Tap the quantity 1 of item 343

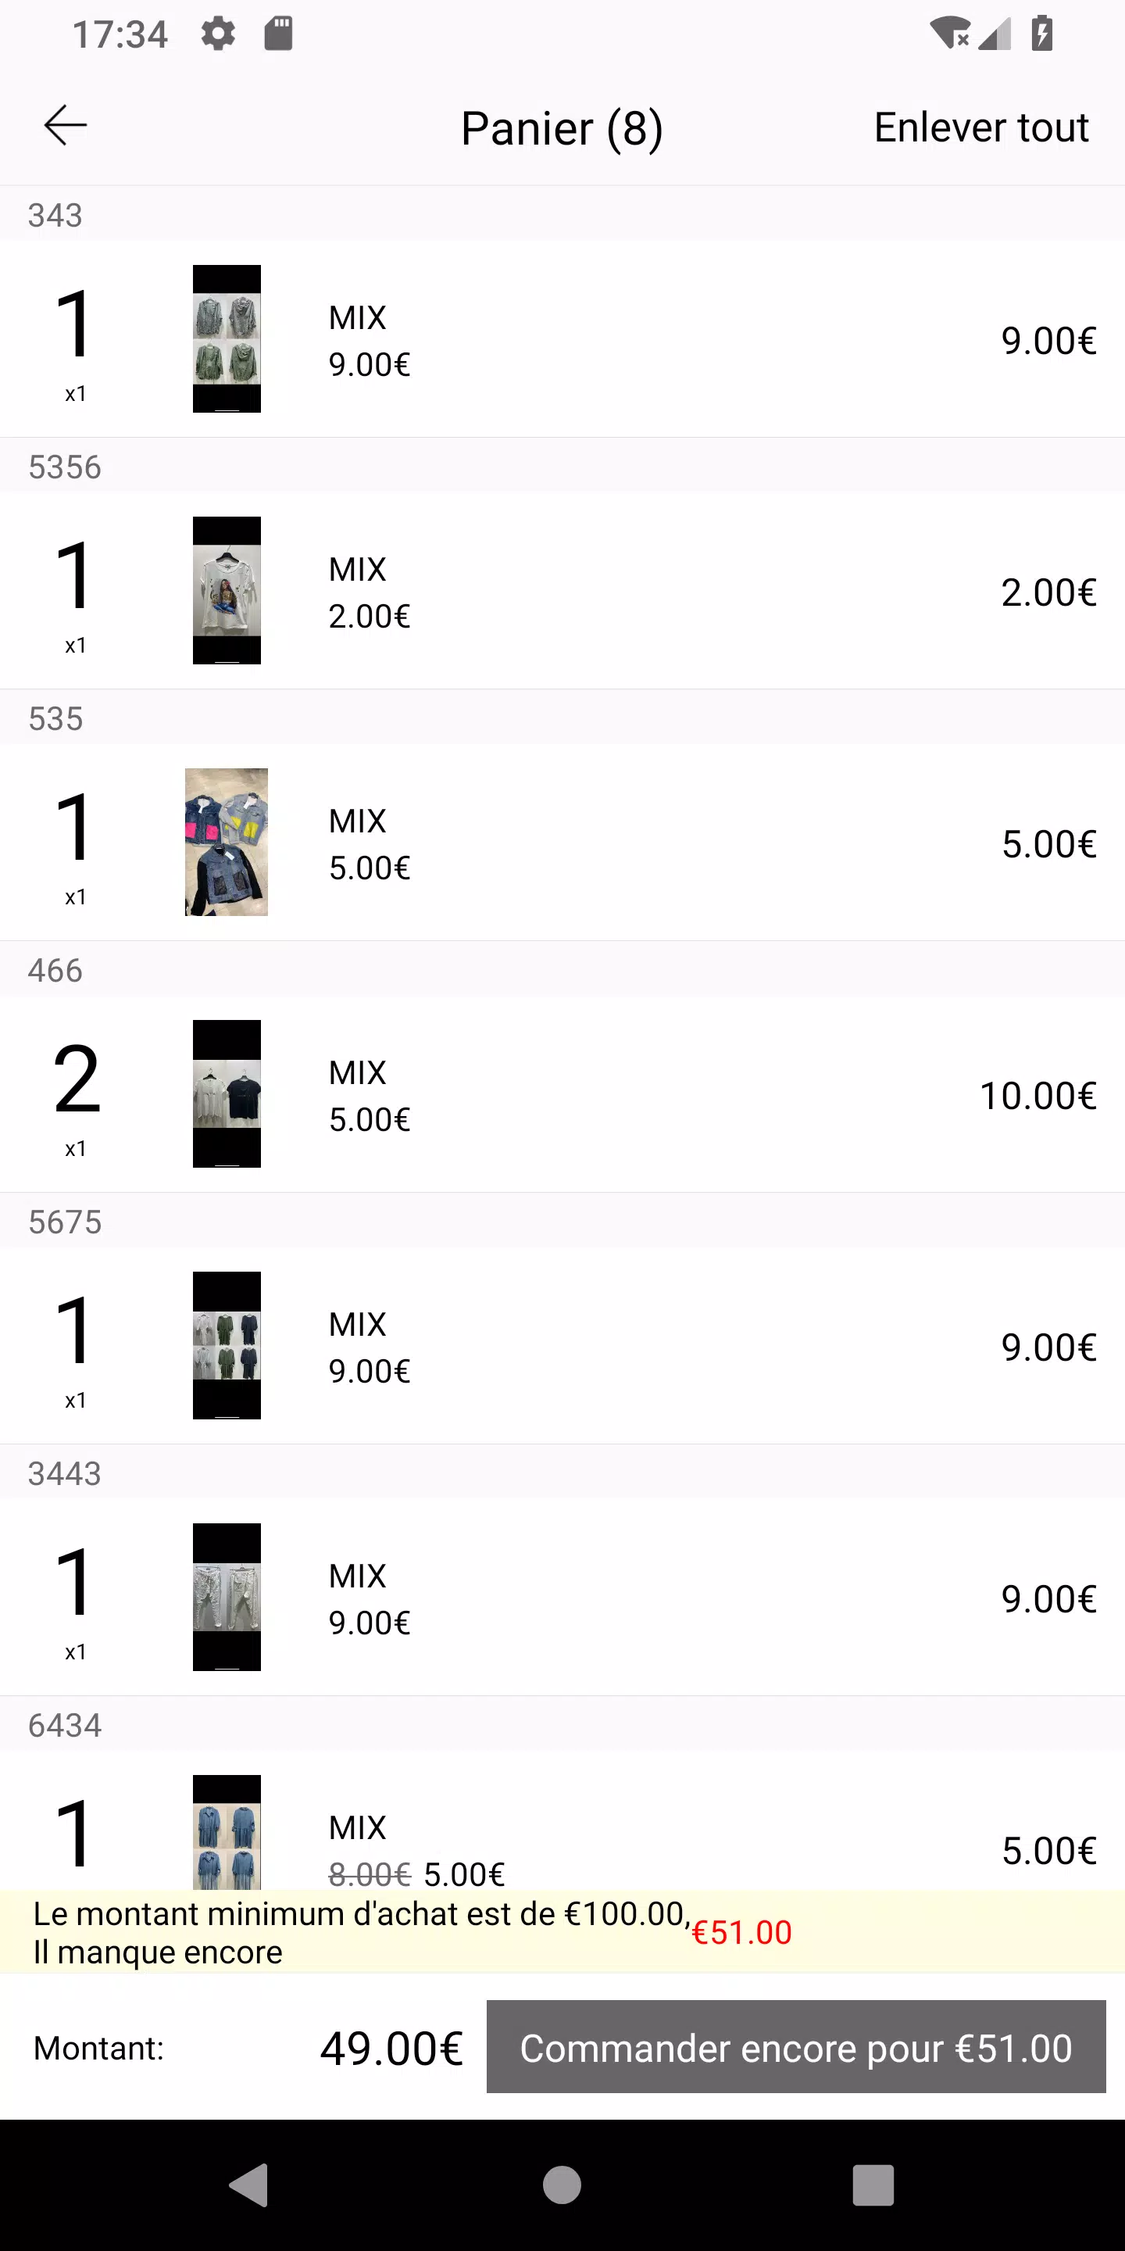pyautogui.click(x=74, y=326)
